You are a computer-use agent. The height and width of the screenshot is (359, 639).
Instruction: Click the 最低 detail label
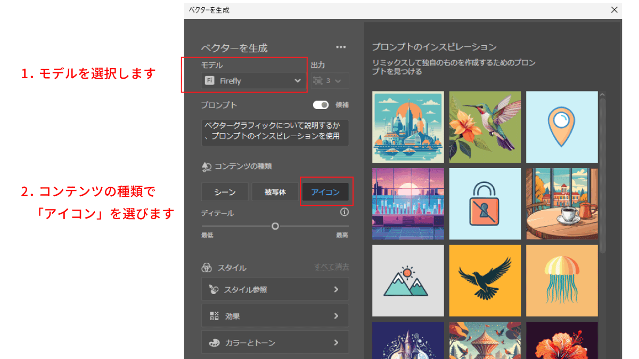click(207, 235)
